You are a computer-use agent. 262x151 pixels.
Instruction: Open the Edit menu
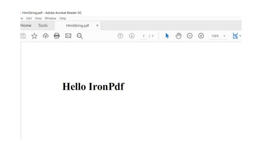(x=29, y=18)
